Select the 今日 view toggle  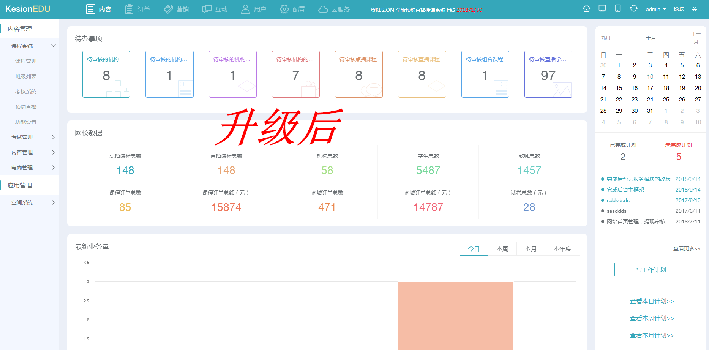coord(474,249)
